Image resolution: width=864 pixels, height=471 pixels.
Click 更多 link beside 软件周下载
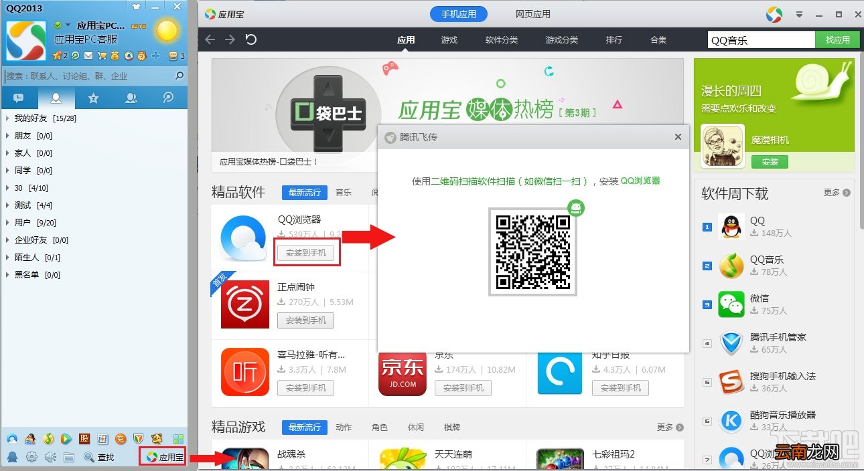[x=837, y=192]
